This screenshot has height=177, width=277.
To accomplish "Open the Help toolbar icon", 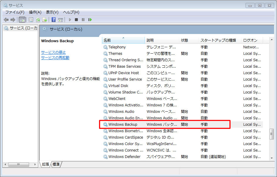I will [53, 20].
